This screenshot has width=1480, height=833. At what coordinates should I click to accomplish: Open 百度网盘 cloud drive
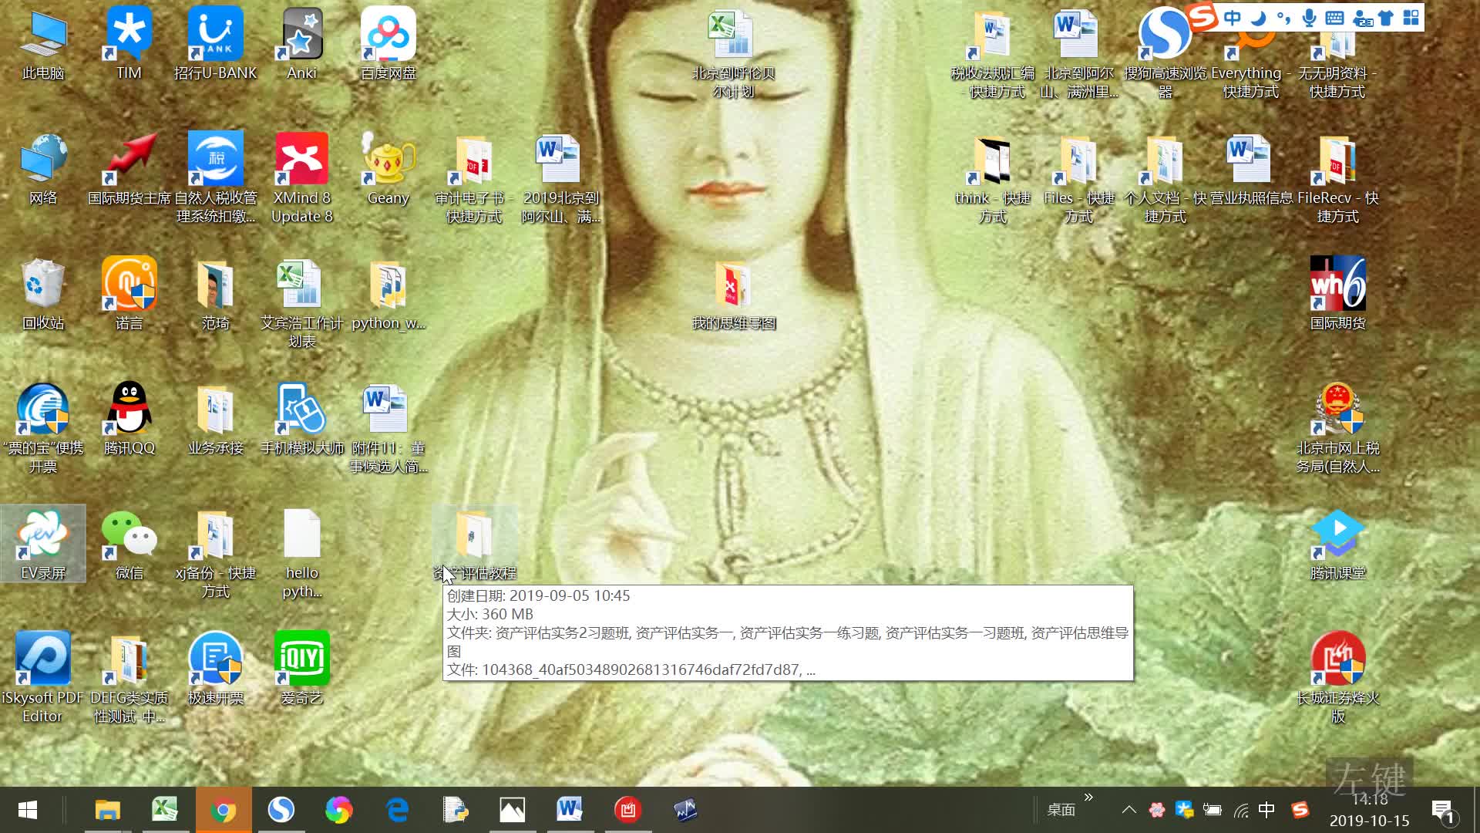tap(388, 35)
